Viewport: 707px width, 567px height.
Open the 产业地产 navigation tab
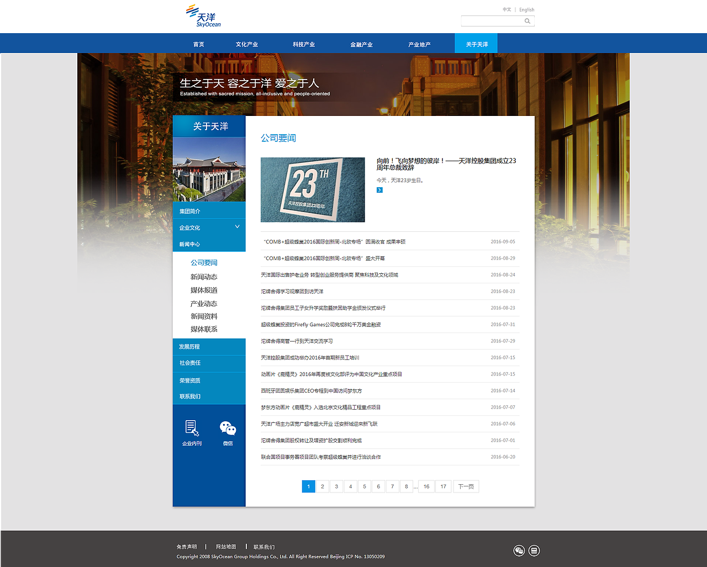419,44
